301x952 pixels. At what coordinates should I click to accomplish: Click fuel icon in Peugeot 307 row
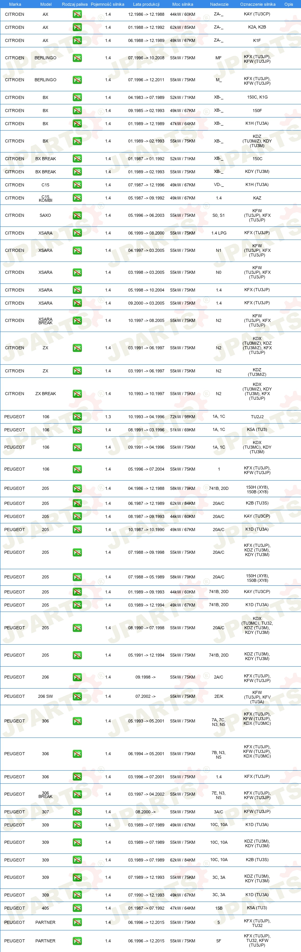click(x=77, y=812)
